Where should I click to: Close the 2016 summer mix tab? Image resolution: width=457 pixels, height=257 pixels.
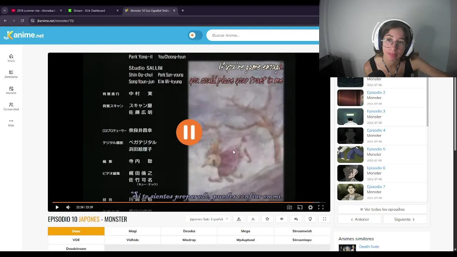point(61,11)
